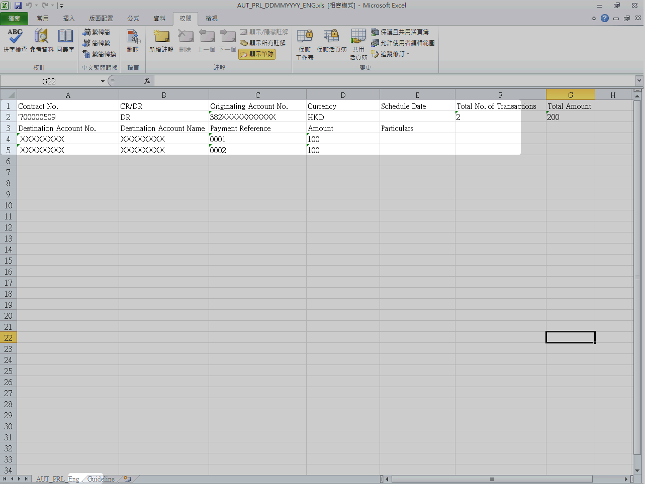Run the 拼字檢查 spelling check
The height and width of the screenshot is (484, 645).
(15, 41)
